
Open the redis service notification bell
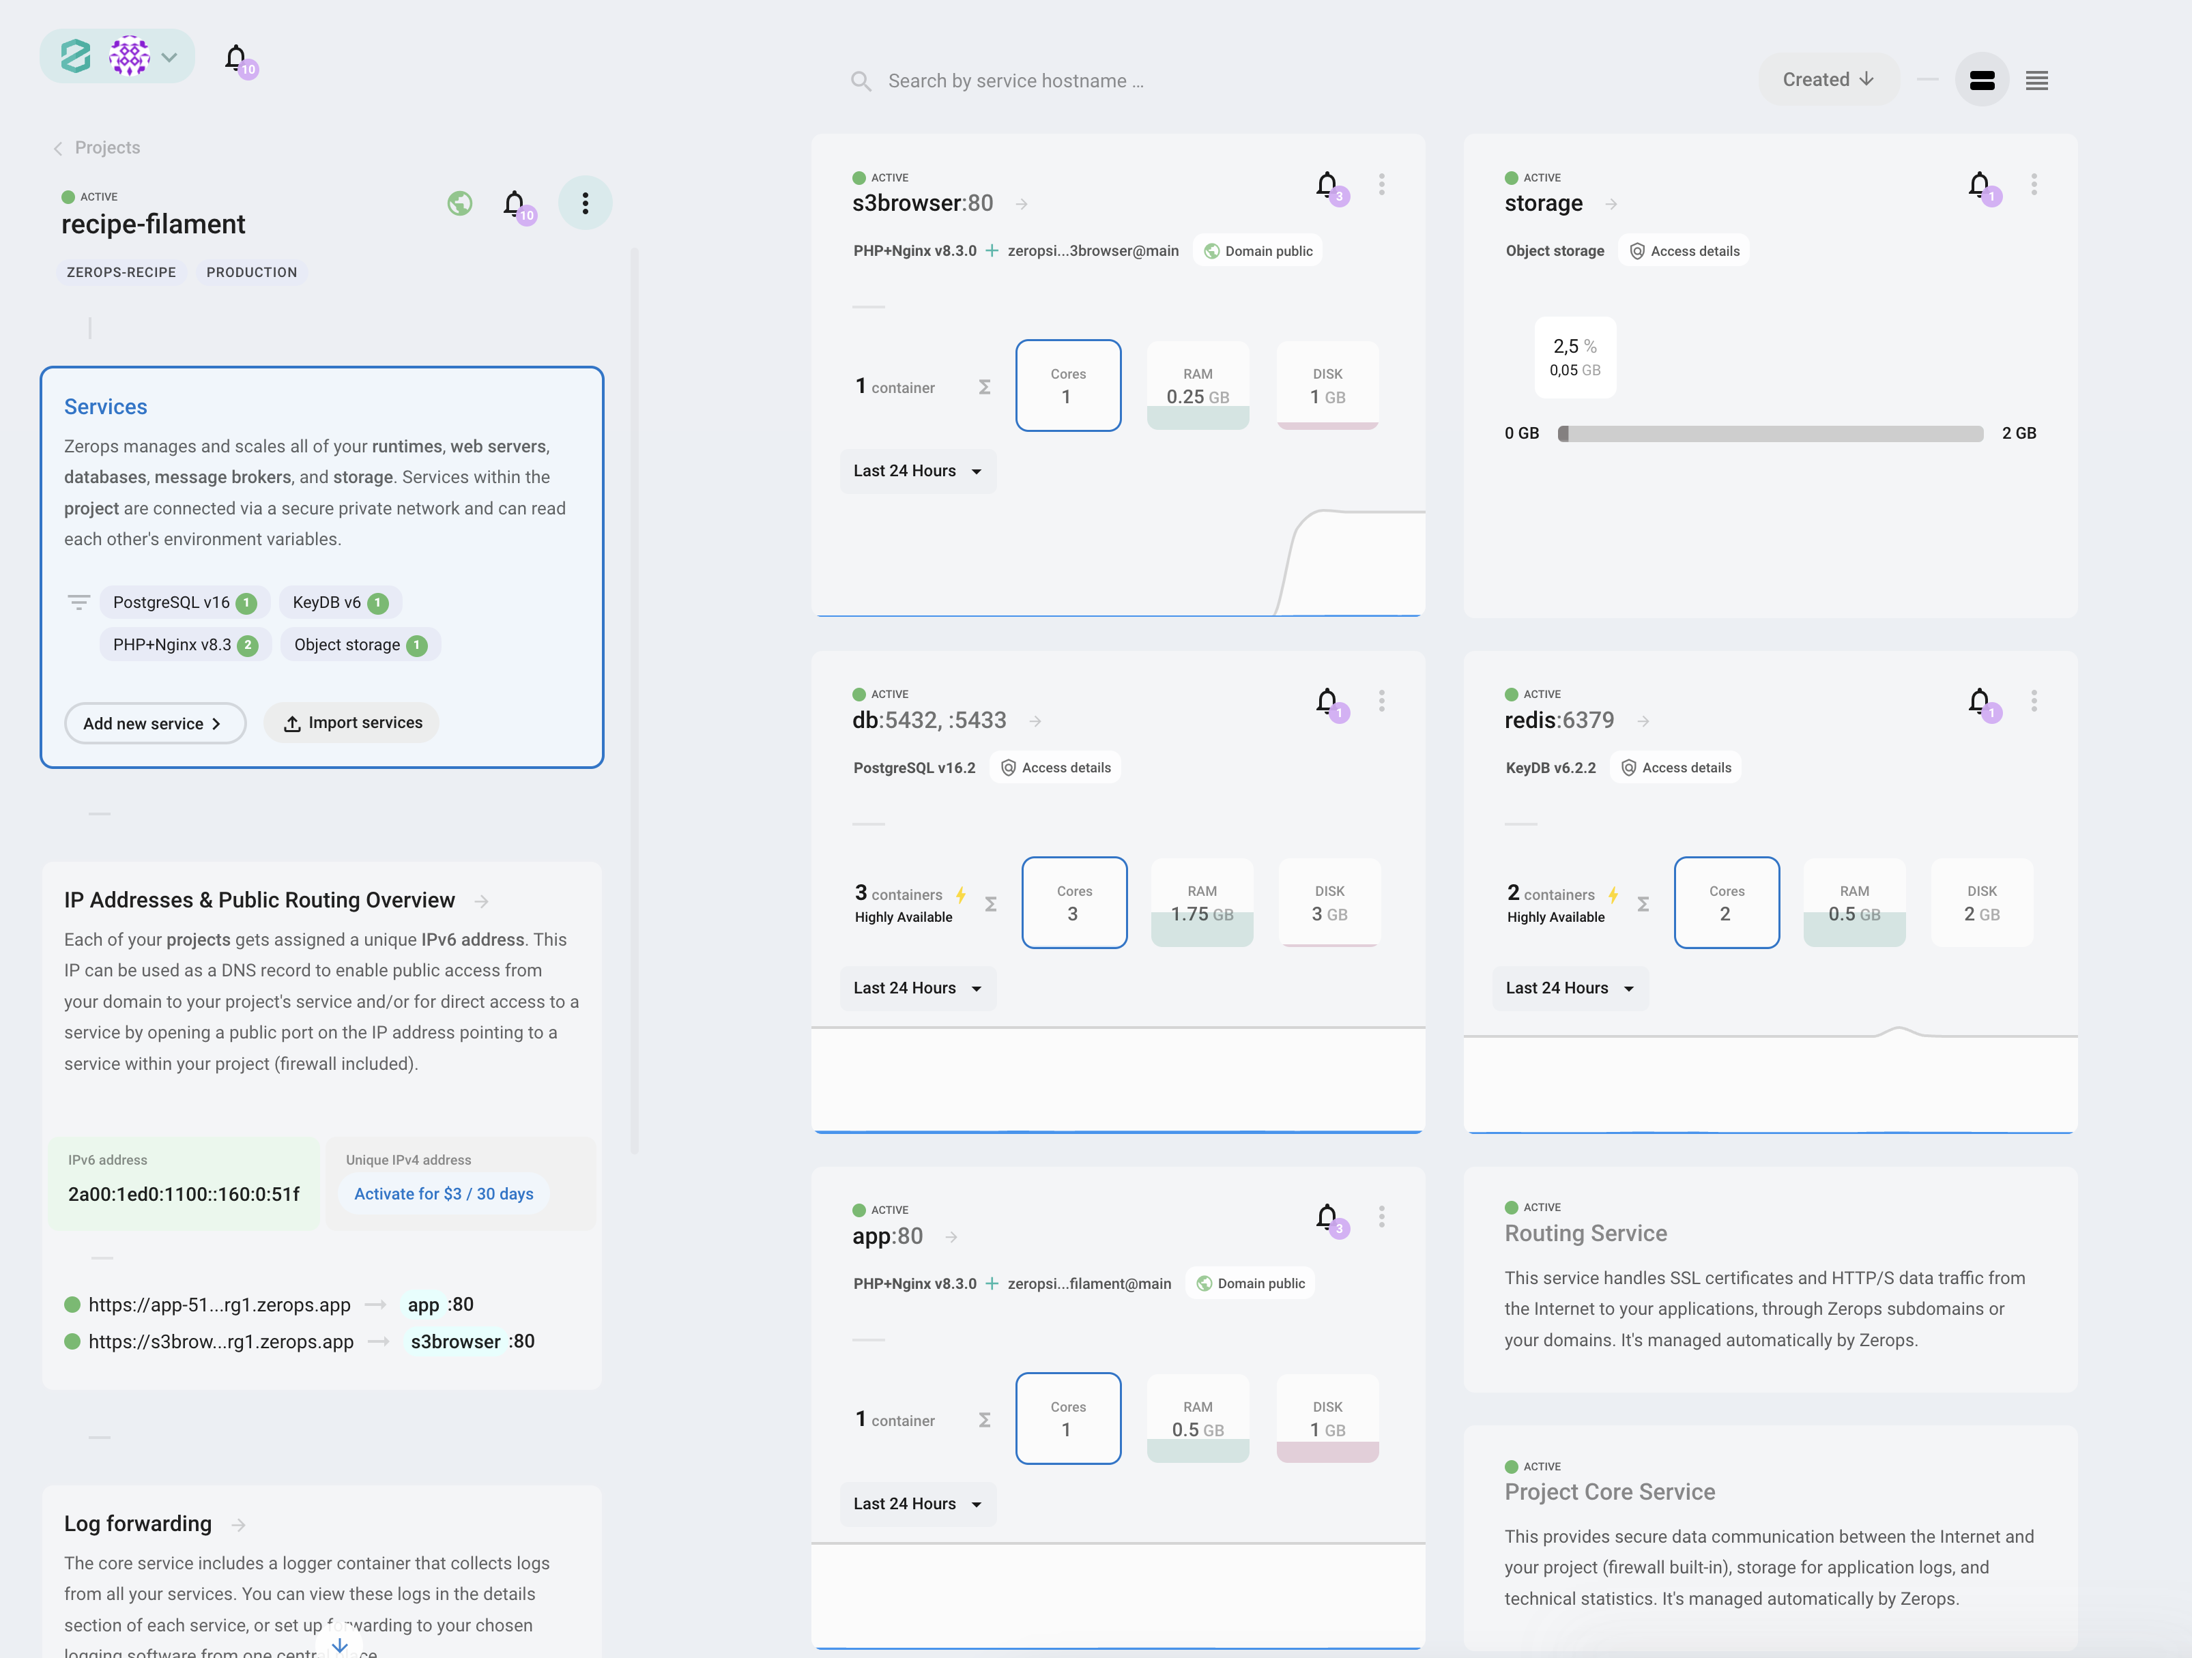(1979, 701)
